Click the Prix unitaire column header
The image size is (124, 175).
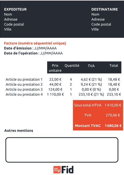[x=55, y=68]
